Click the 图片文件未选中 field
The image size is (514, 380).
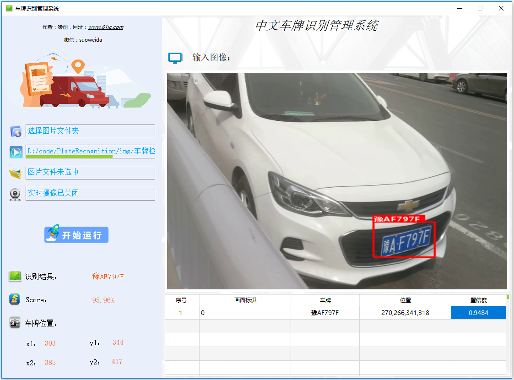(90, 172)
